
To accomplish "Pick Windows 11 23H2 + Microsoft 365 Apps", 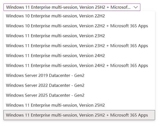I will 77,46.
